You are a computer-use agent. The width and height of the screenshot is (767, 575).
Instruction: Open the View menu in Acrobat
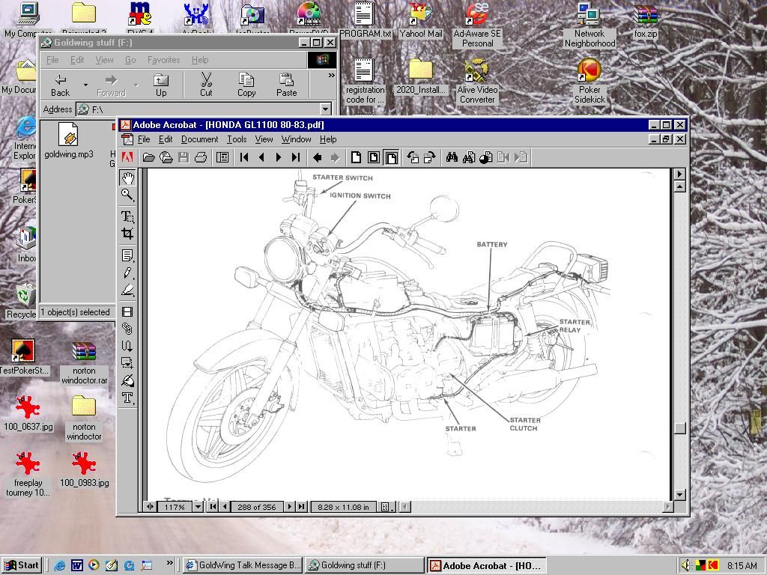coord(264,139)
